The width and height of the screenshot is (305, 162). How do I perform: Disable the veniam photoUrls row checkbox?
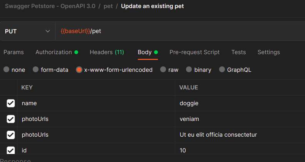pyautogui.click(x=11, y=119)
